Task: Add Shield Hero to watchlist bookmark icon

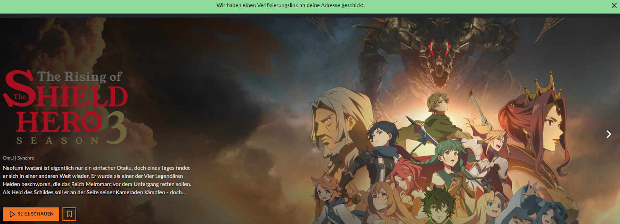Action: [69, 214]
